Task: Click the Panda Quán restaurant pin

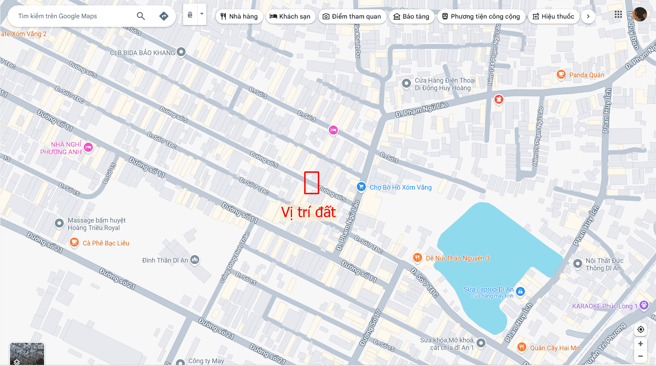Action: 561,75
